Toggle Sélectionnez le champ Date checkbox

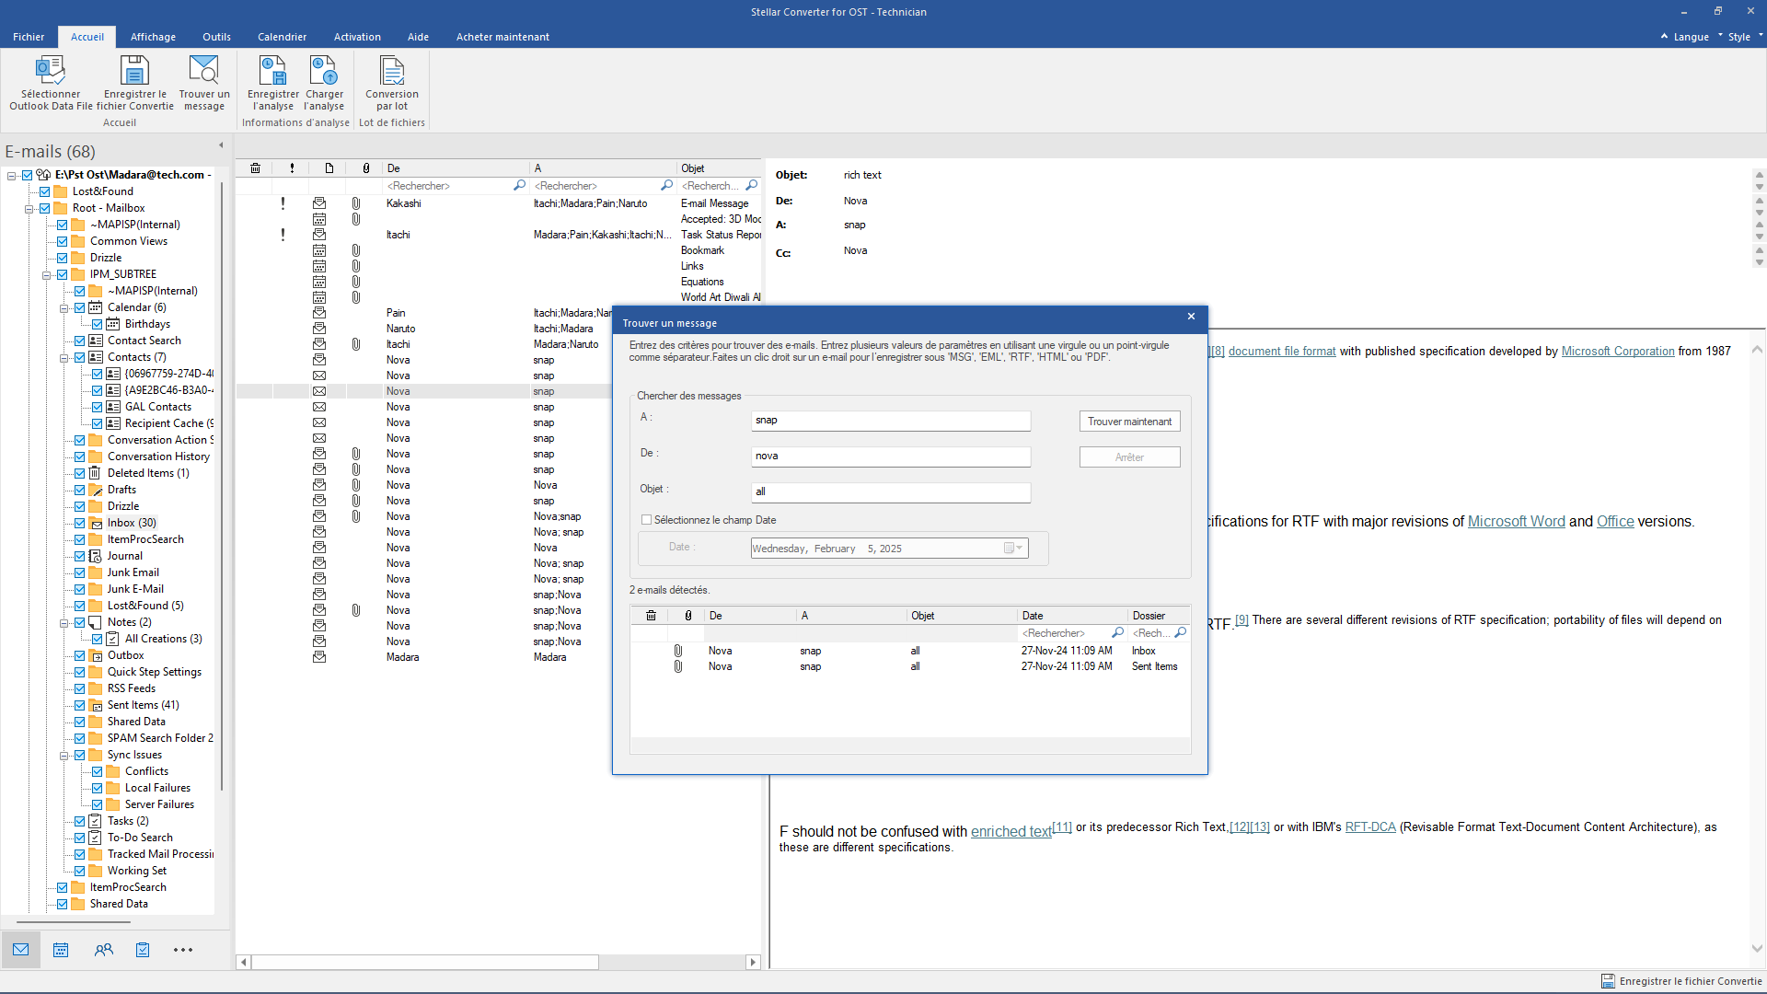[646, 520]
